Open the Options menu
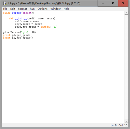130x129 pixels. pos(42,9)
